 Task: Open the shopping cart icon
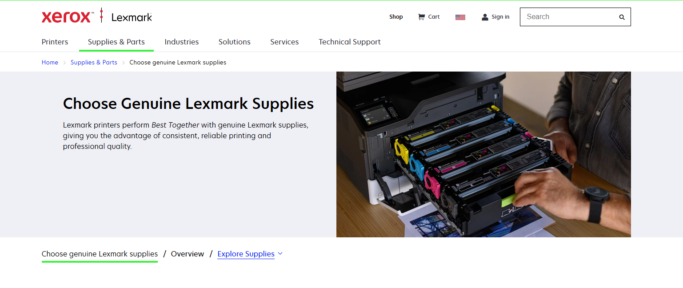tap(421, 17)
